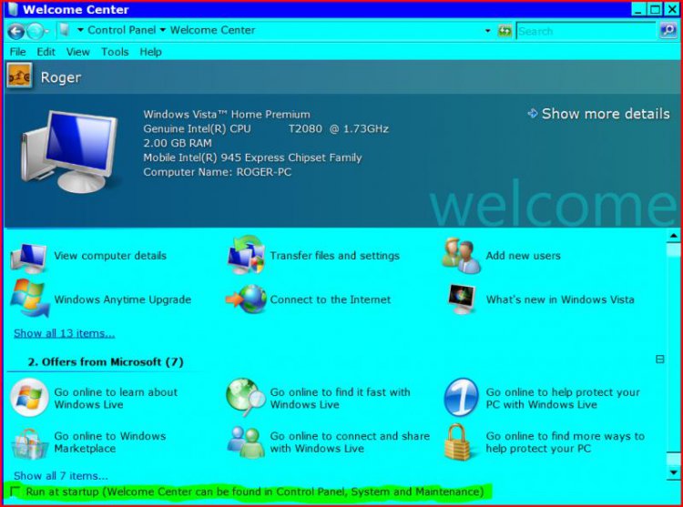683x507 pixels.
Task: Open connect and share people icon
Action: coord(246,441)
